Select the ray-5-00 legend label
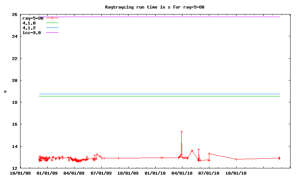The height and width of the screenshot is (178, 298). click(34, 18)
